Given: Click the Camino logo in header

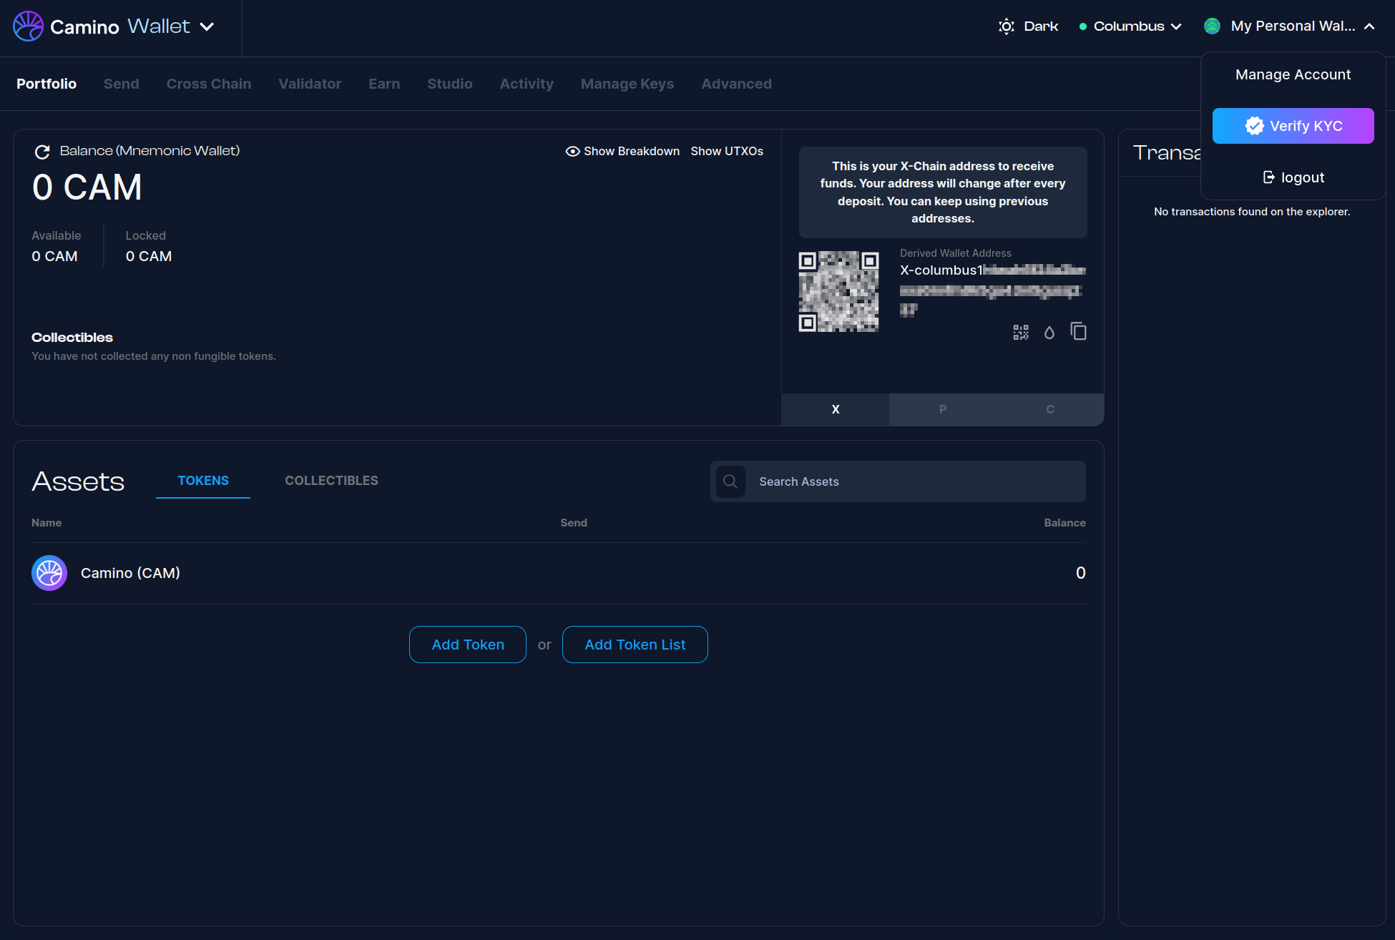Looking at the screenshot, I should pyautogui.click(x=29, y=26).
